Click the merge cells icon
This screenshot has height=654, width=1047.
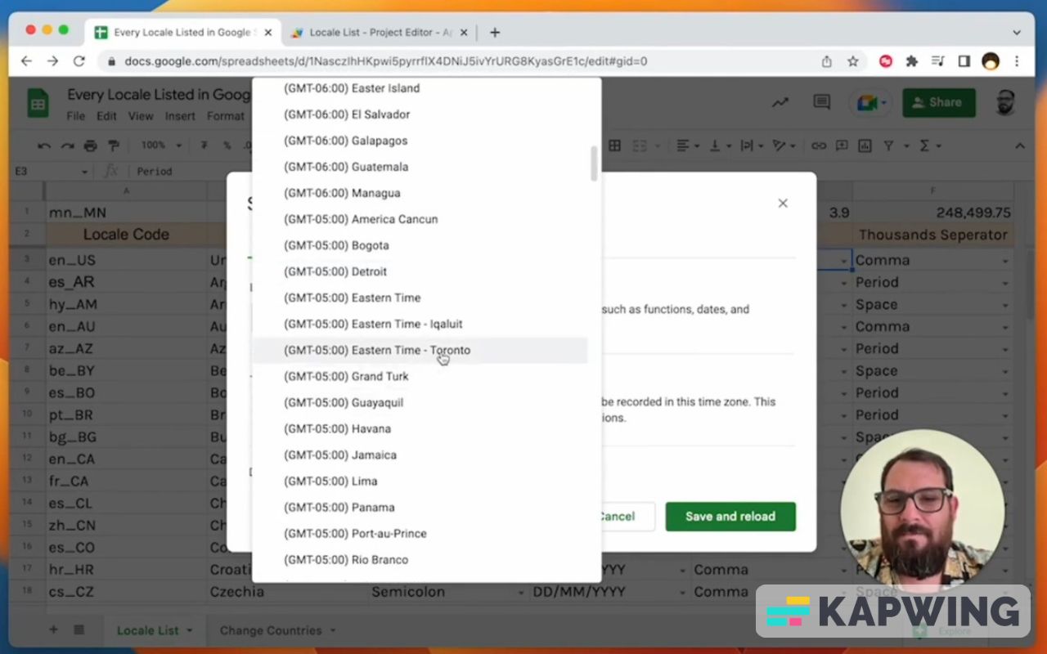click(639, 146)
